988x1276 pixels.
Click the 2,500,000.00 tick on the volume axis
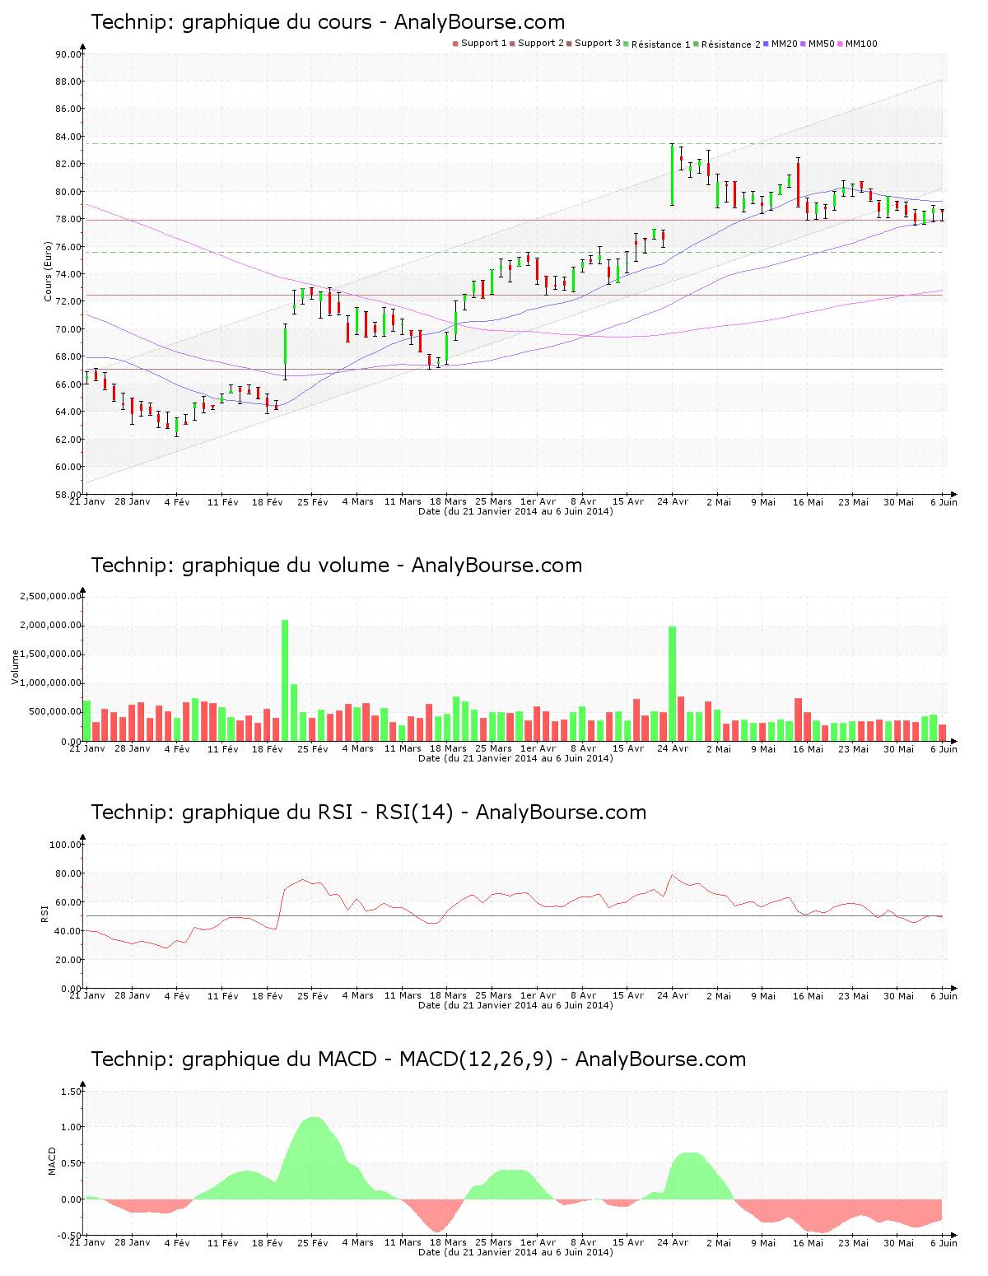pos(51,596)
